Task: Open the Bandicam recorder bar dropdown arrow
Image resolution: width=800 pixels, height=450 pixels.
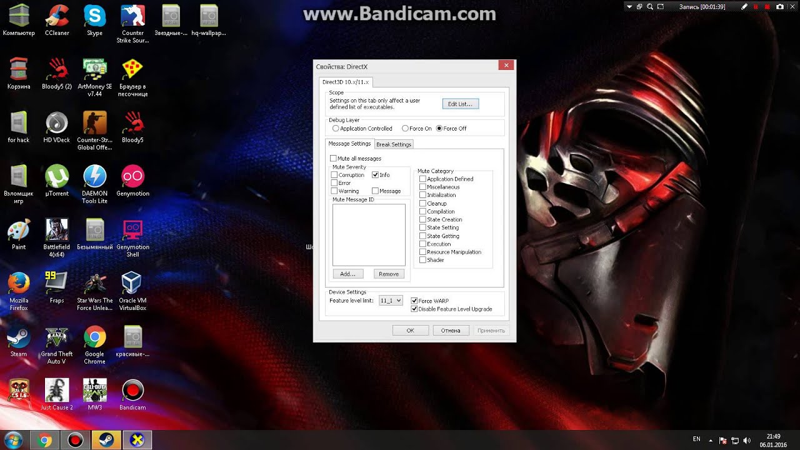Action: pyautogui.click(x=629, y=7)
